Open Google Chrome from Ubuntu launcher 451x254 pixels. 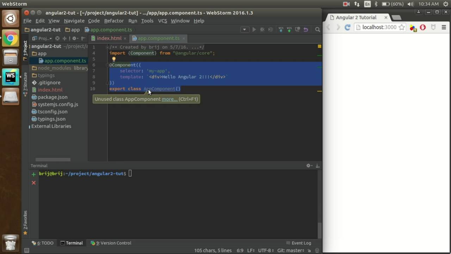tap(11, 38)
